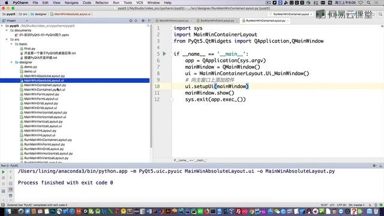Switch to RunMainWinFormLayout.py tab
This screenshot has width=384, height=216.
pos(217,21)
